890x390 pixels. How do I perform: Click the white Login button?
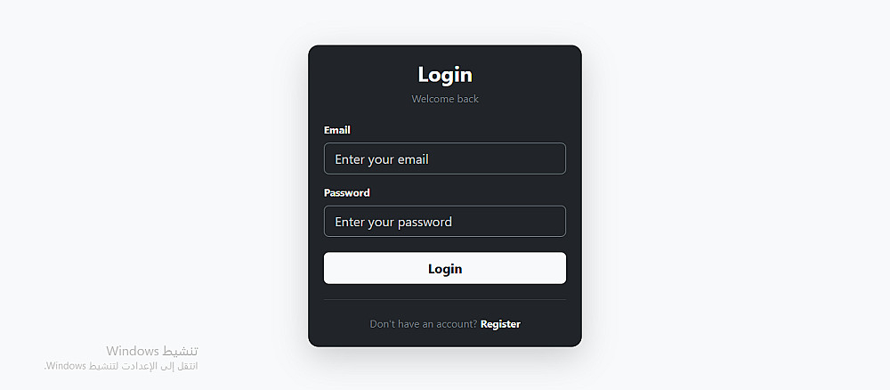click(444, 268)
